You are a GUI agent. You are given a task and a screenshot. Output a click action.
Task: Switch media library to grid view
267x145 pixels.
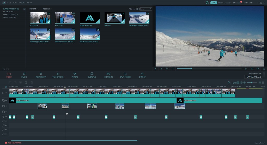[137, 9]
